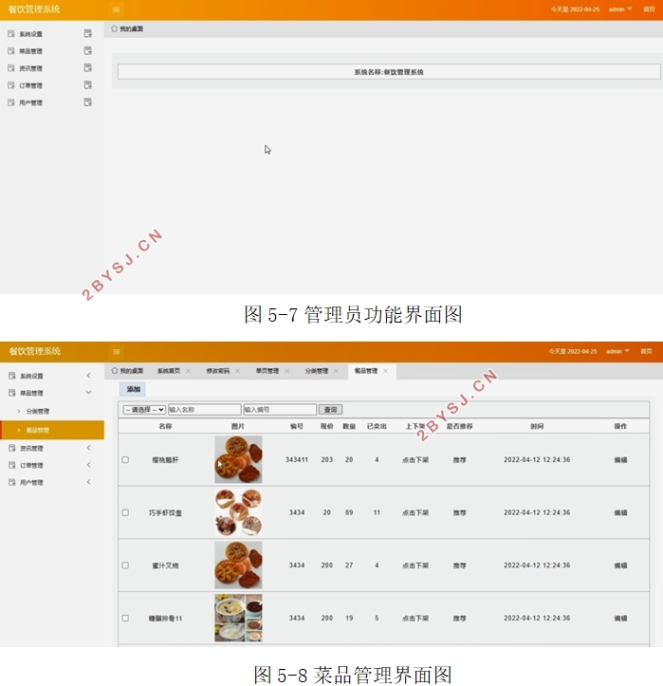Click 推荐 for 樱桃鹅肝

(x=460, y=460)
